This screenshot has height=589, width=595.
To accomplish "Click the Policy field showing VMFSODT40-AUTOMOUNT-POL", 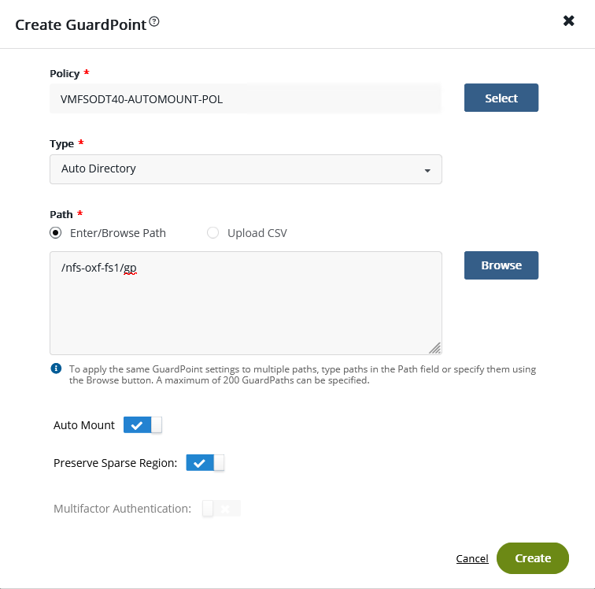I will 245,98.
